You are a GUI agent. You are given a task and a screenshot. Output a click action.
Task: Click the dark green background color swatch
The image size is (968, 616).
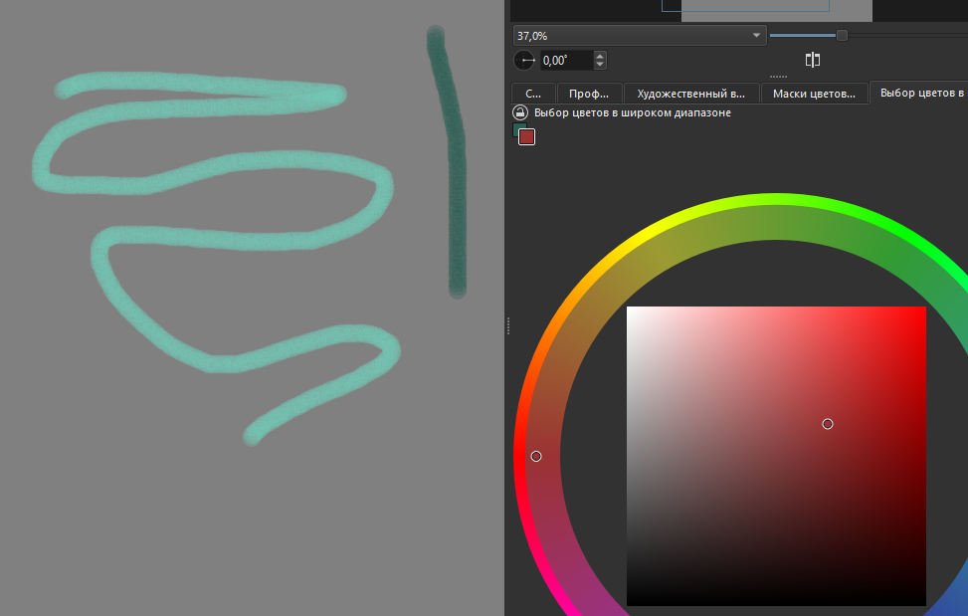tap(516, 128)
